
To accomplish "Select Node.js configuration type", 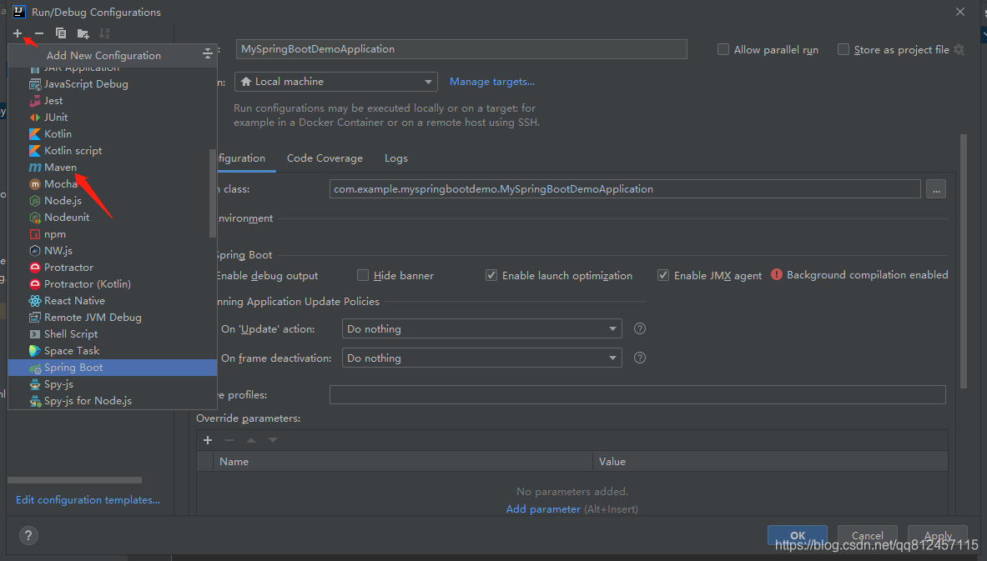I will pyautogui.click(x=112, y=201).
